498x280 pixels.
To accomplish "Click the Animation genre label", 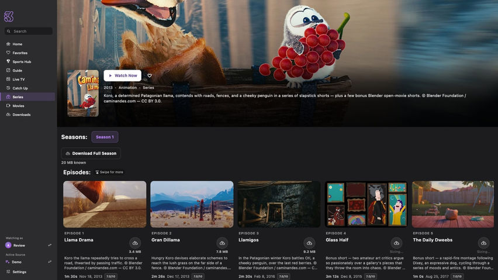I will pyautogui.click(x=127, y=88).
